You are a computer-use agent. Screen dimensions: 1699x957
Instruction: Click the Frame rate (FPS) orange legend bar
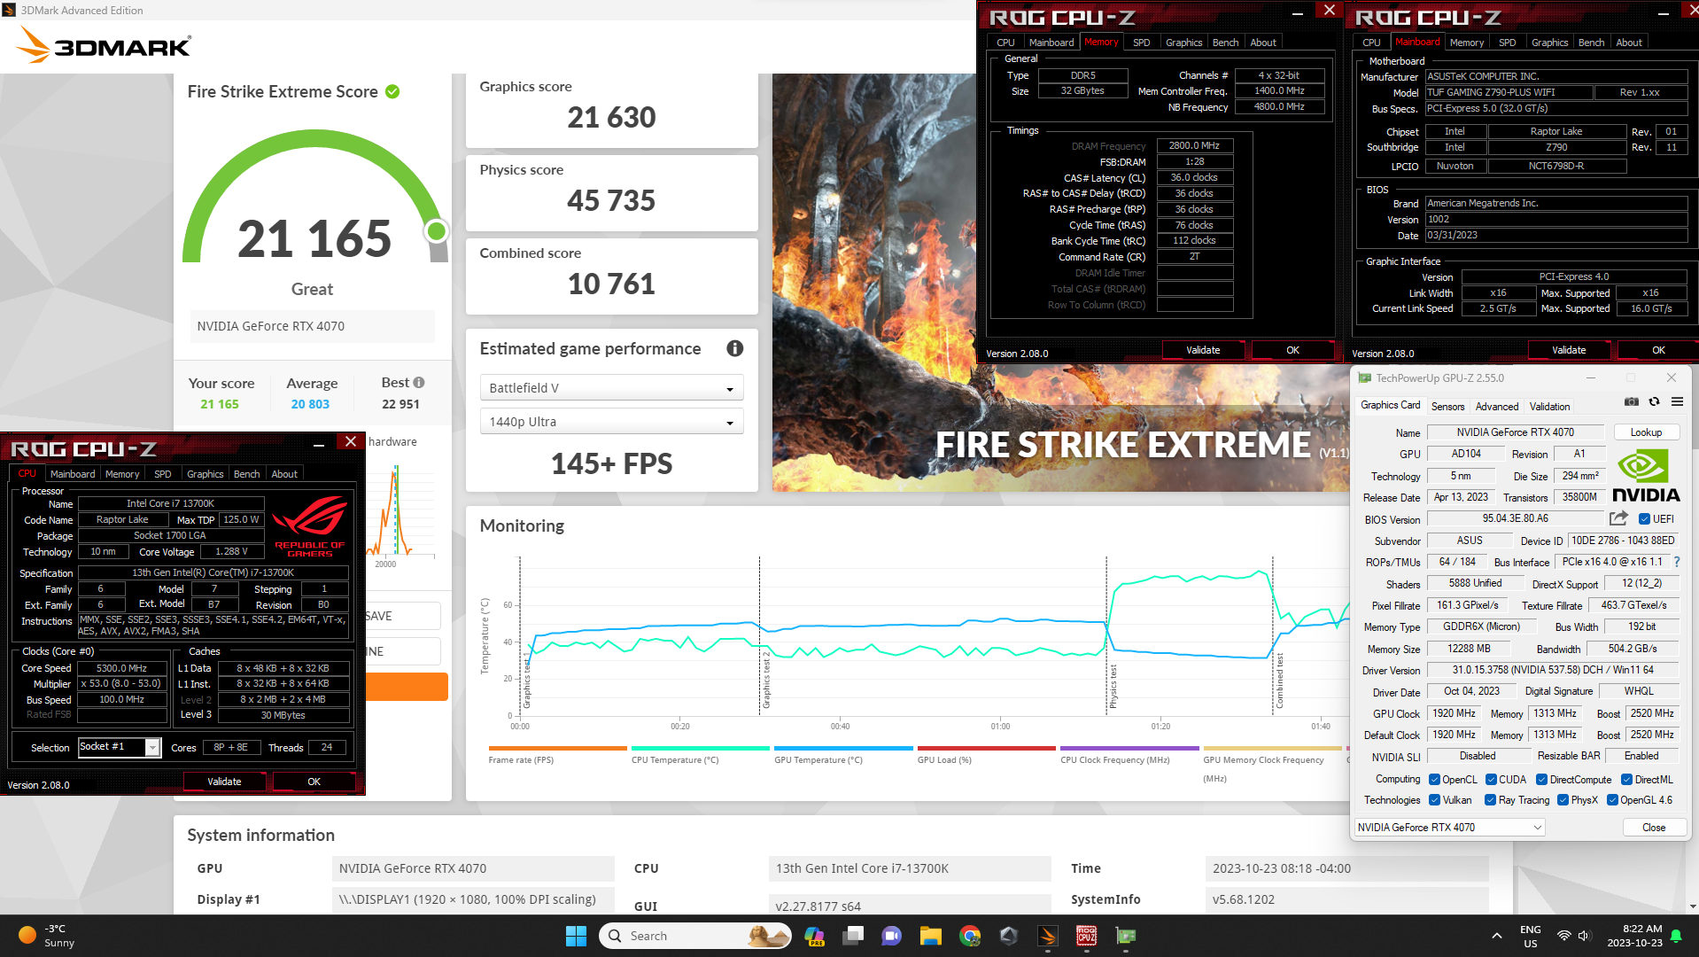(557, 748)
